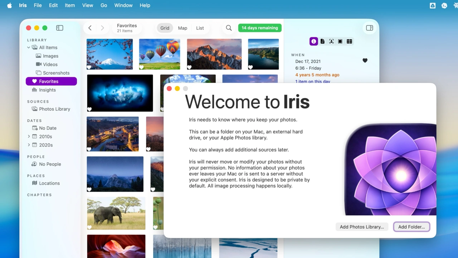The height and width of the screenshot is (258, 458).
Task: Select Images in the sidebar
Action: (51, 56)
